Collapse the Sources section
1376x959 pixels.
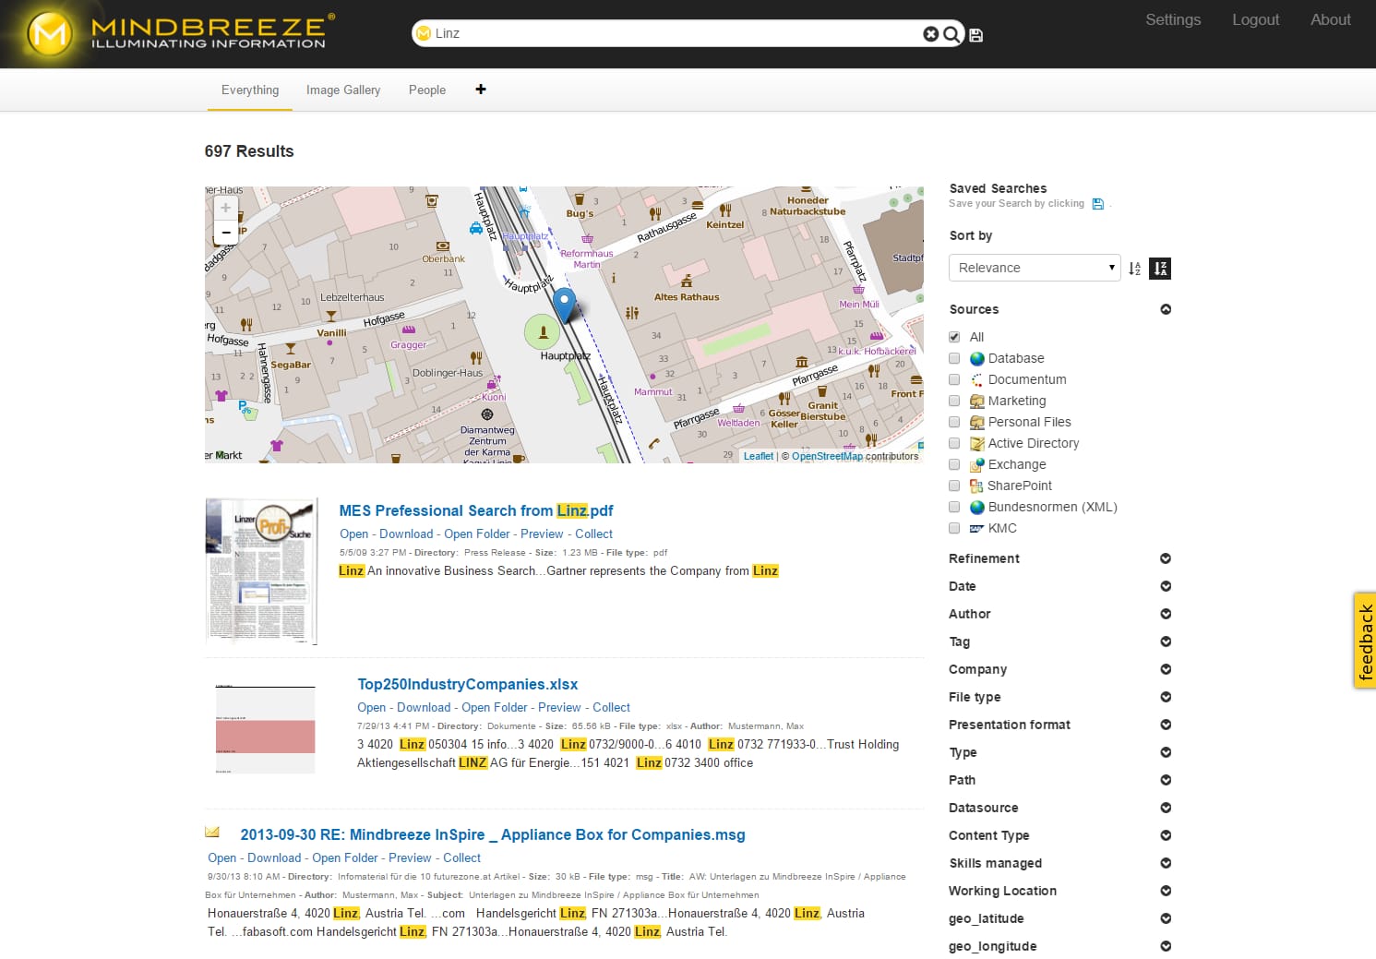point(1166,309)
